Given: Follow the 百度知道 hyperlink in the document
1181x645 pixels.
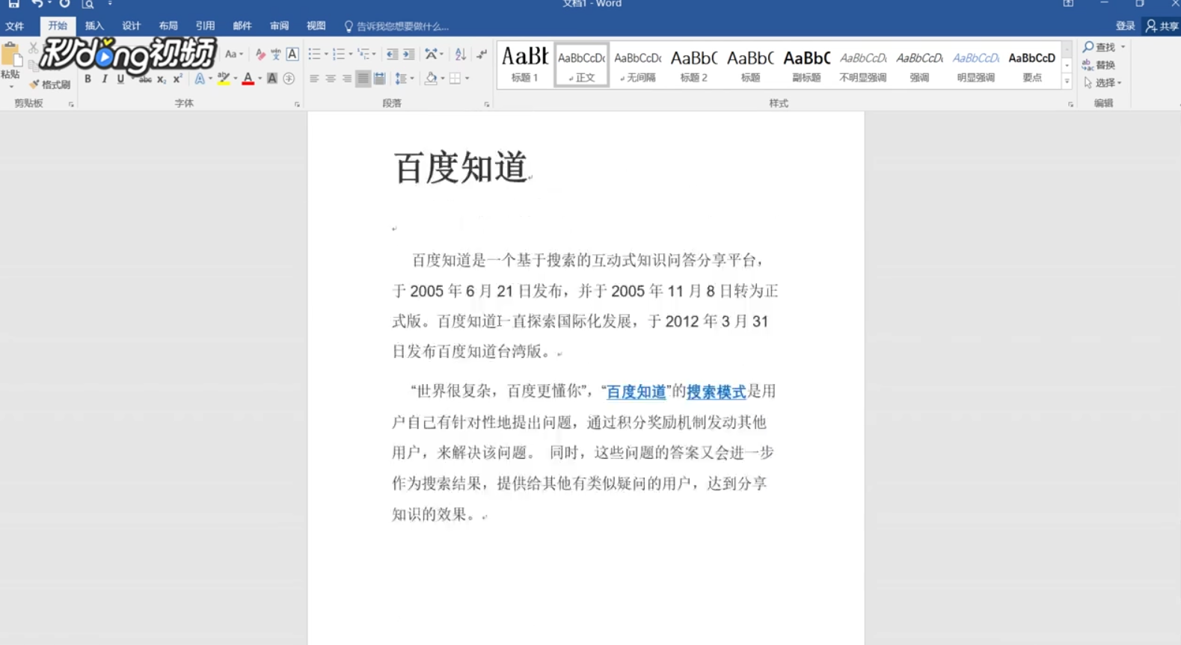Looking at the screenshot, I should click(x=636, y=392).
